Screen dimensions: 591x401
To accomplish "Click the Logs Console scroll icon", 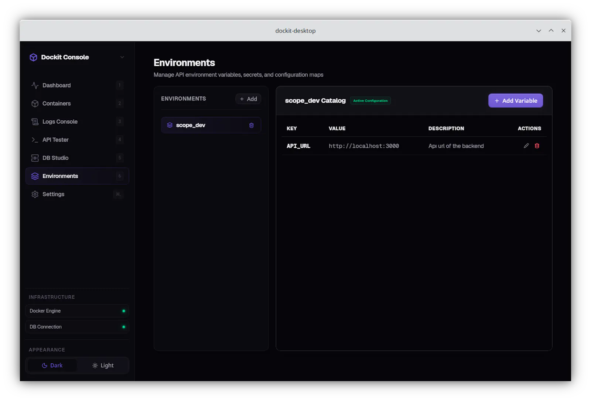I will pos(35,121).
